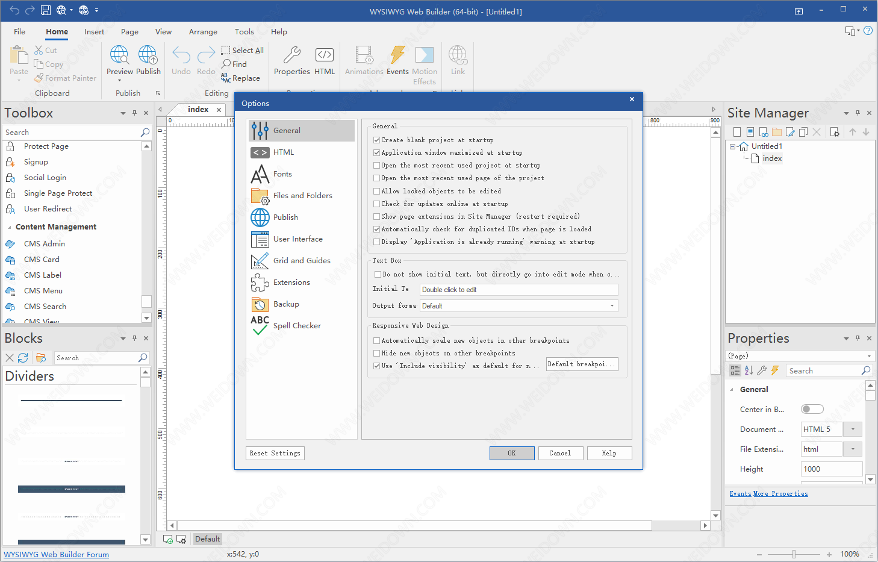Open the Extensions options category

[291, 283]
